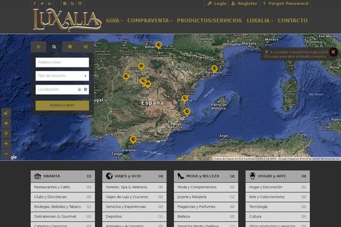Image resolution: width=341 pixels, height=227 pixels.
Task: Select the move/drag panel tab icon
Action: coord(39,47)
